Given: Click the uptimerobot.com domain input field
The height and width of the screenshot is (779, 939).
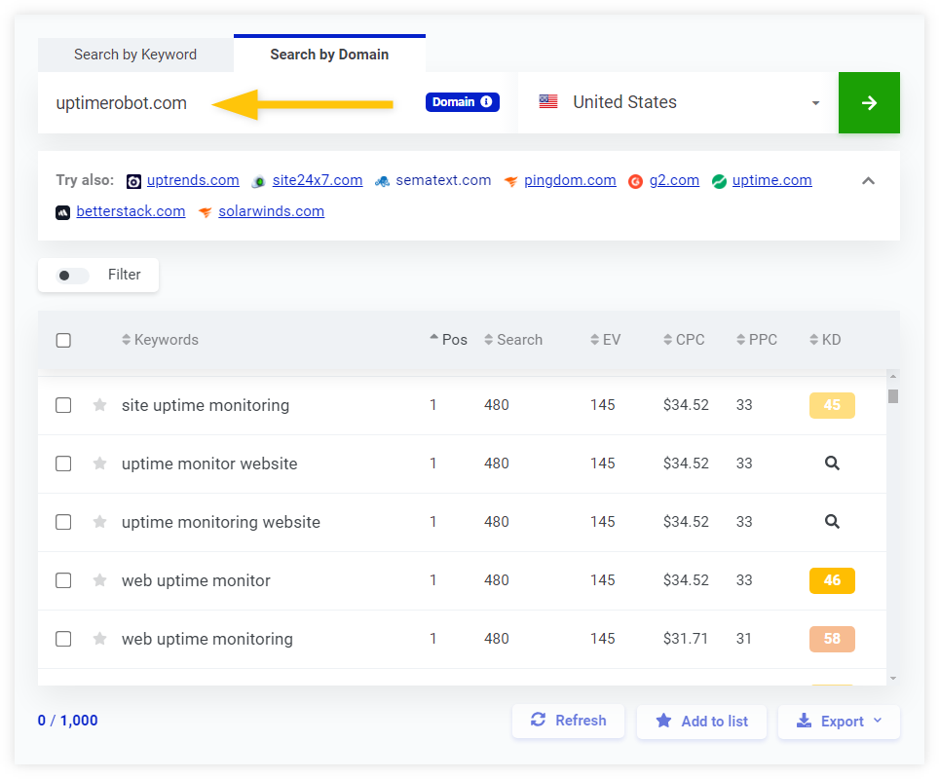Looking at the screenshot, I should tap(122, 101).
